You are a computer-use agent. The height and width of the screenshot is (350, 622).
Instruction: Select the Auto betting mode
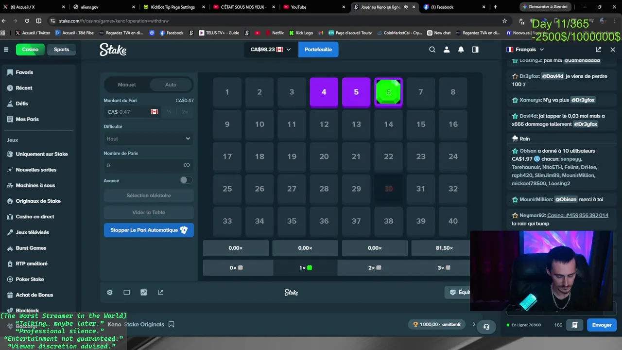click(x=171, y=85)
